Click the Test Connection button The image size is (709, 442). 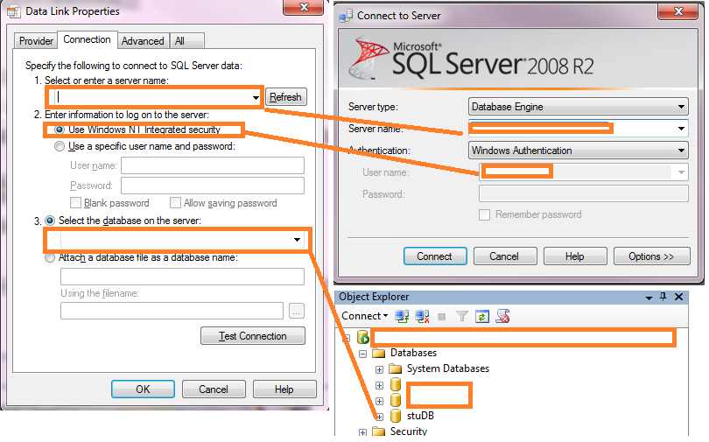253,336
